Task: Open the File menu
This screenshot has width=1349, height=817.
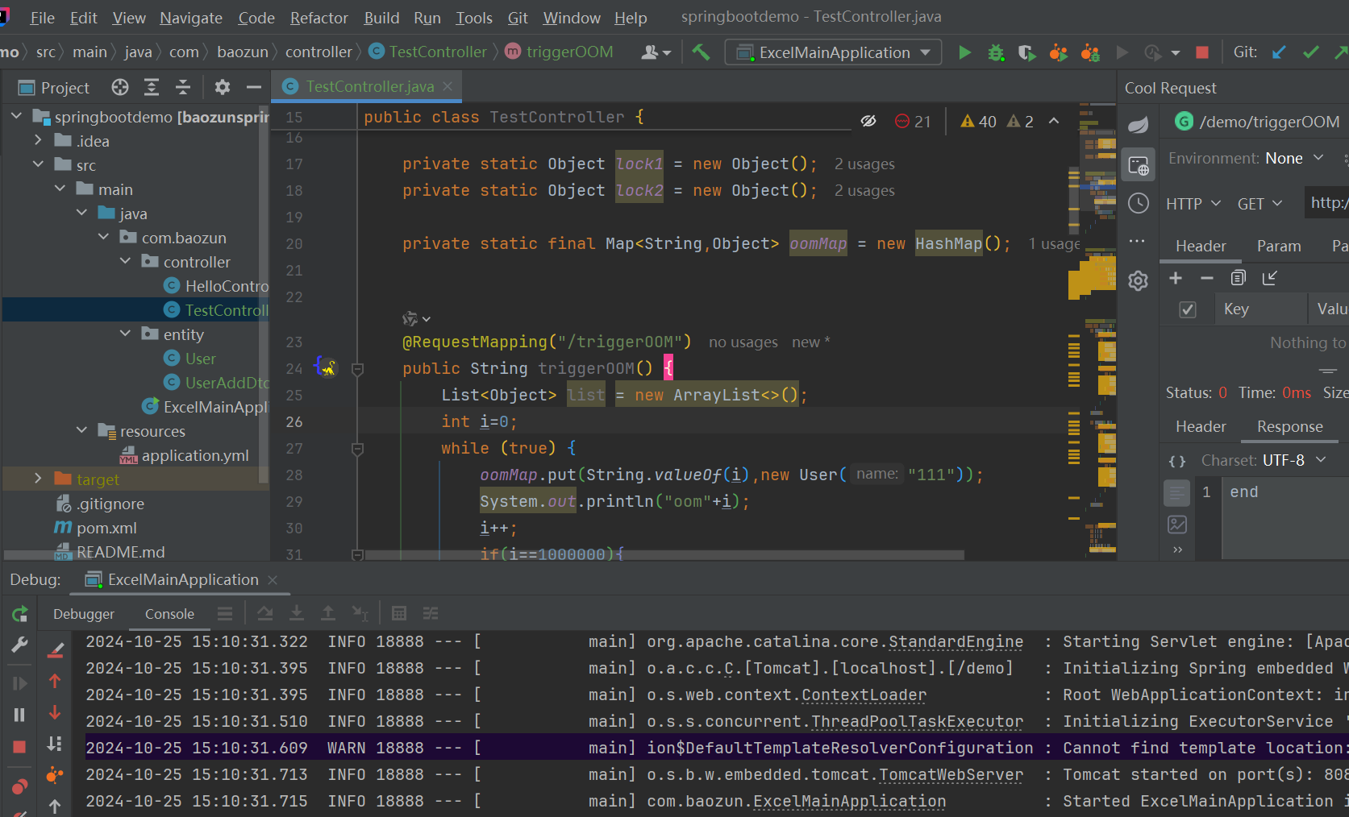Action: 42,18
